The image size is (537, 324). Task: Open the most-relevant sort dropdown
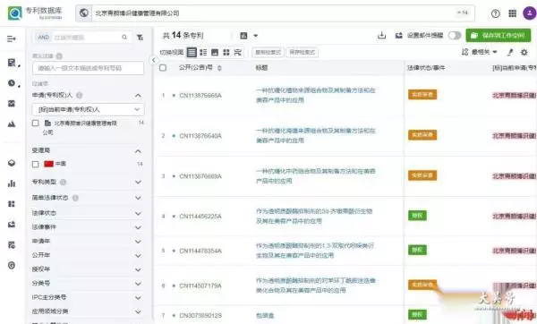tap(479, 52)
